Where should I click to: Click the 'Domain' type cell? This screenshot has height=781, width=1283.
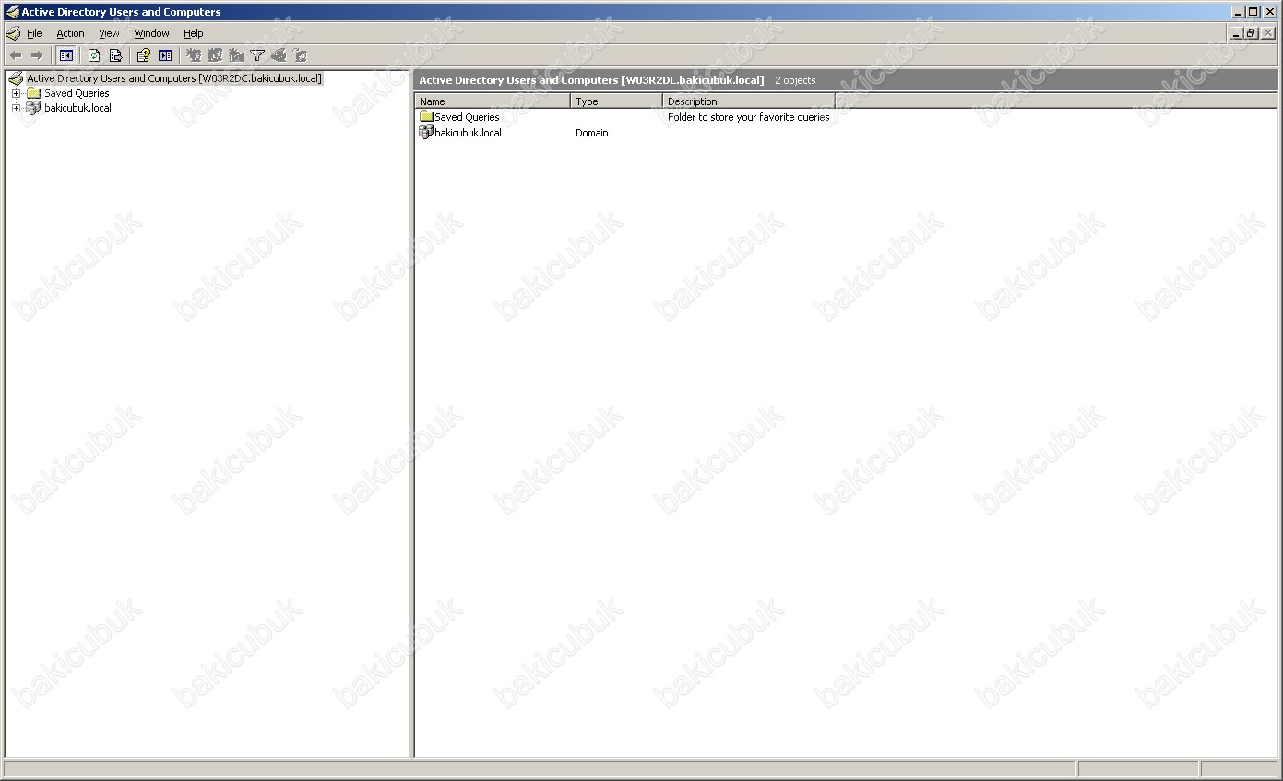coord(591,133)
